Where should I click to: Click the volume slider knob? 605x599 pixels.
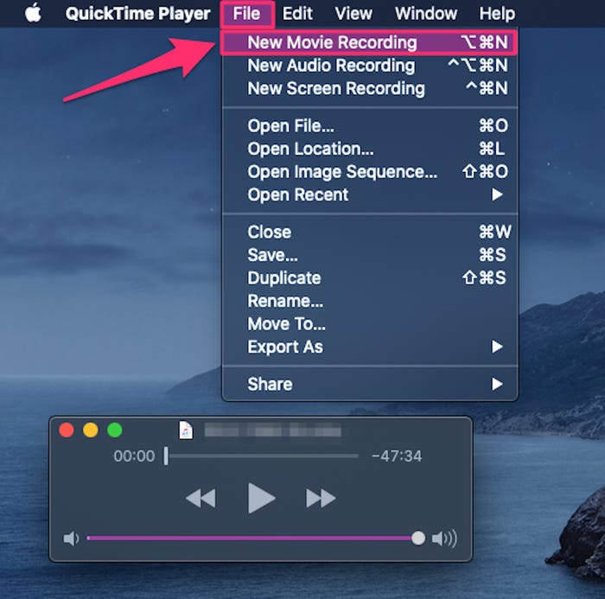[417, 538]
